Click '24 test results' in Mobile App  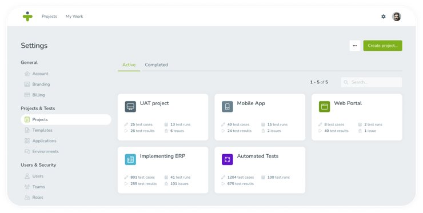240,131
